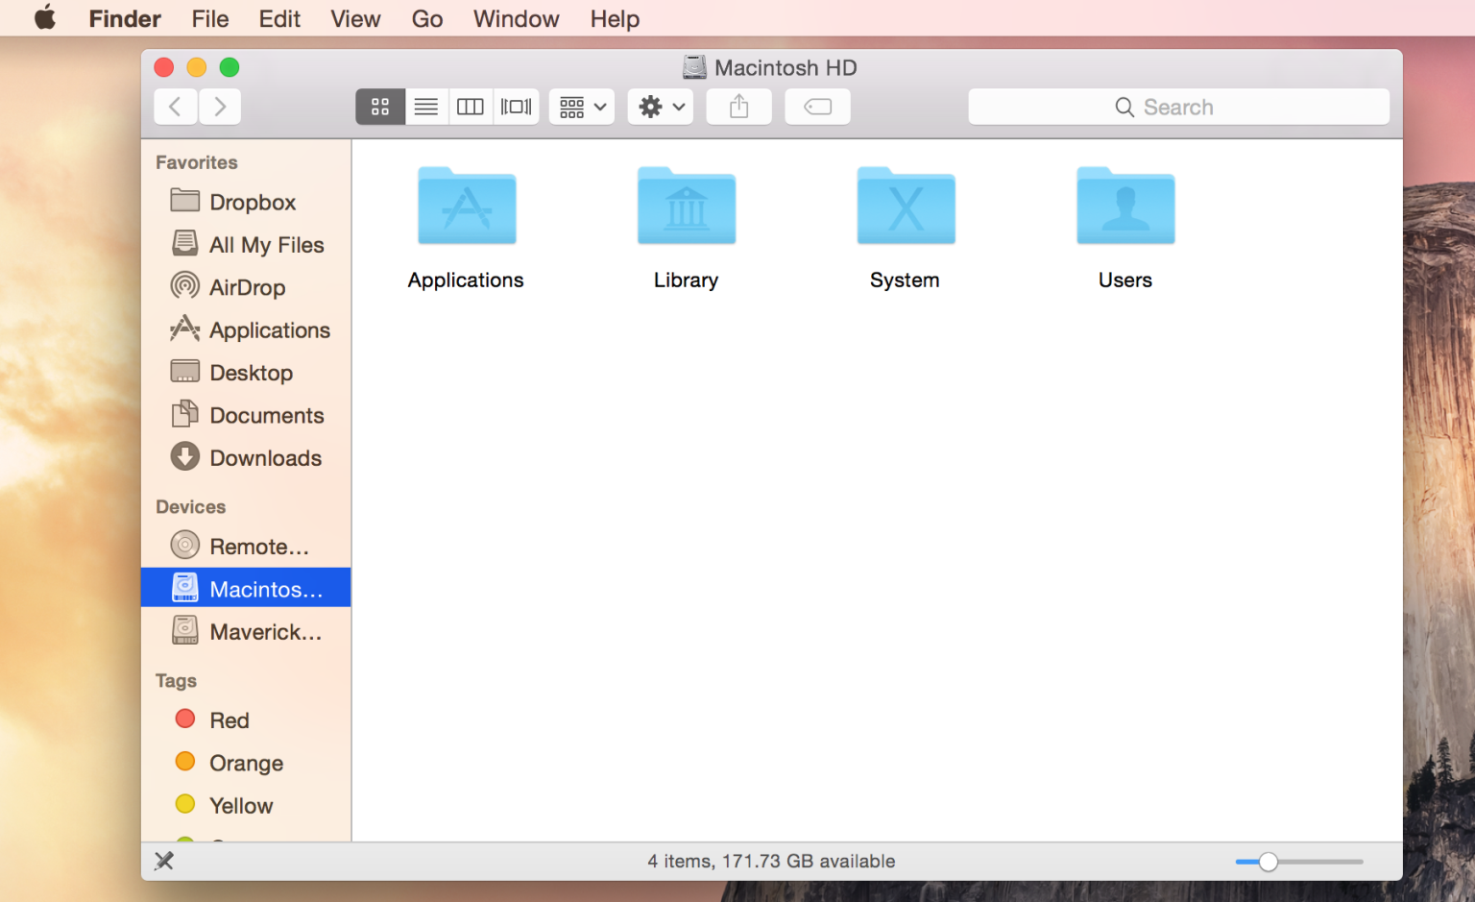The height and width of the screenshot is (902, 1475).
Task: Click the back navigation arrow
Action: (x=175, y=107)
